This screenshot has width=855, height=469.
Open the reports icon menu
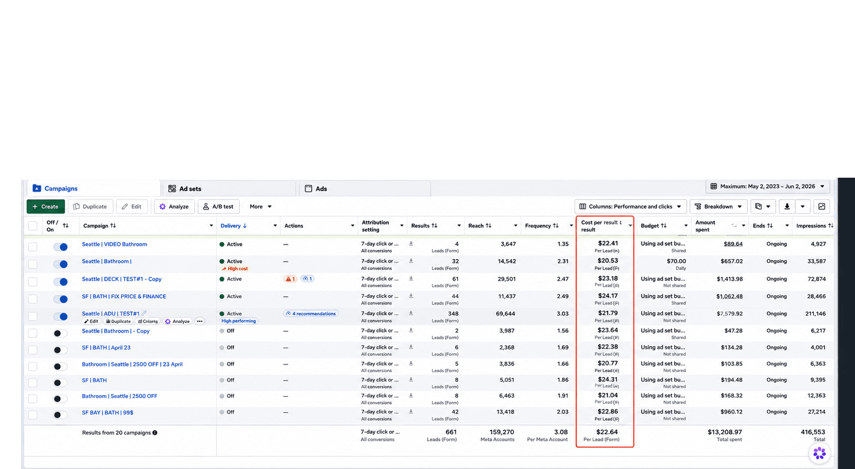762,206
